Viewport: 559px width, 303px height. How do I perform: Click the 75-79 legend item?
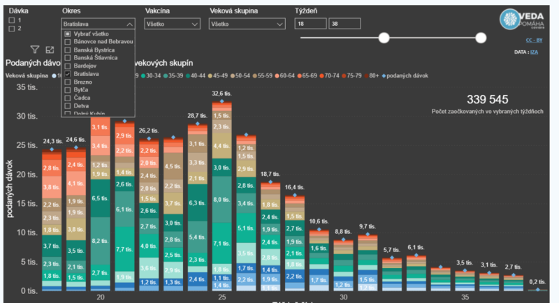click(352, 75)
